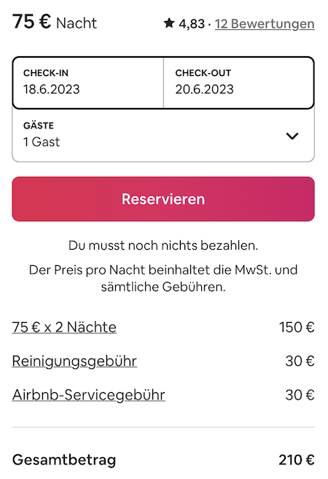Click the Gesamtbetrag label
Viewport: 328px width, 479px height.
[x=64, y=460]
